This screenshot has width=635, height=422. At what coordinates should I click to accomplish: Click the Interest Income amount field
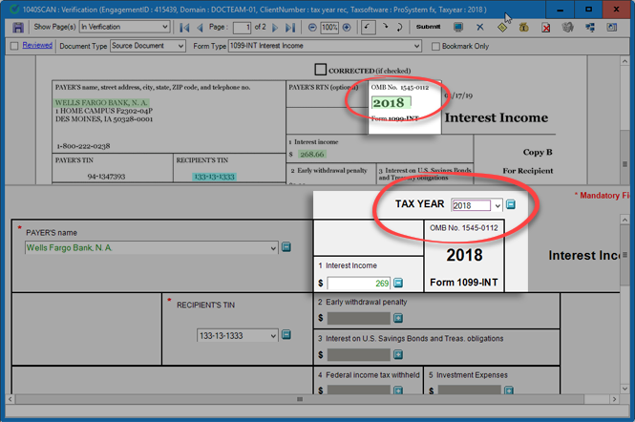(x=358, y=284)
